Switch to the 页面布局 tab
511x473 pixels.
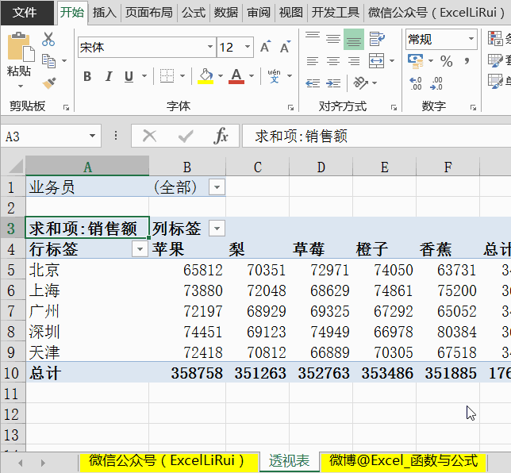click(x=149, y=13)
